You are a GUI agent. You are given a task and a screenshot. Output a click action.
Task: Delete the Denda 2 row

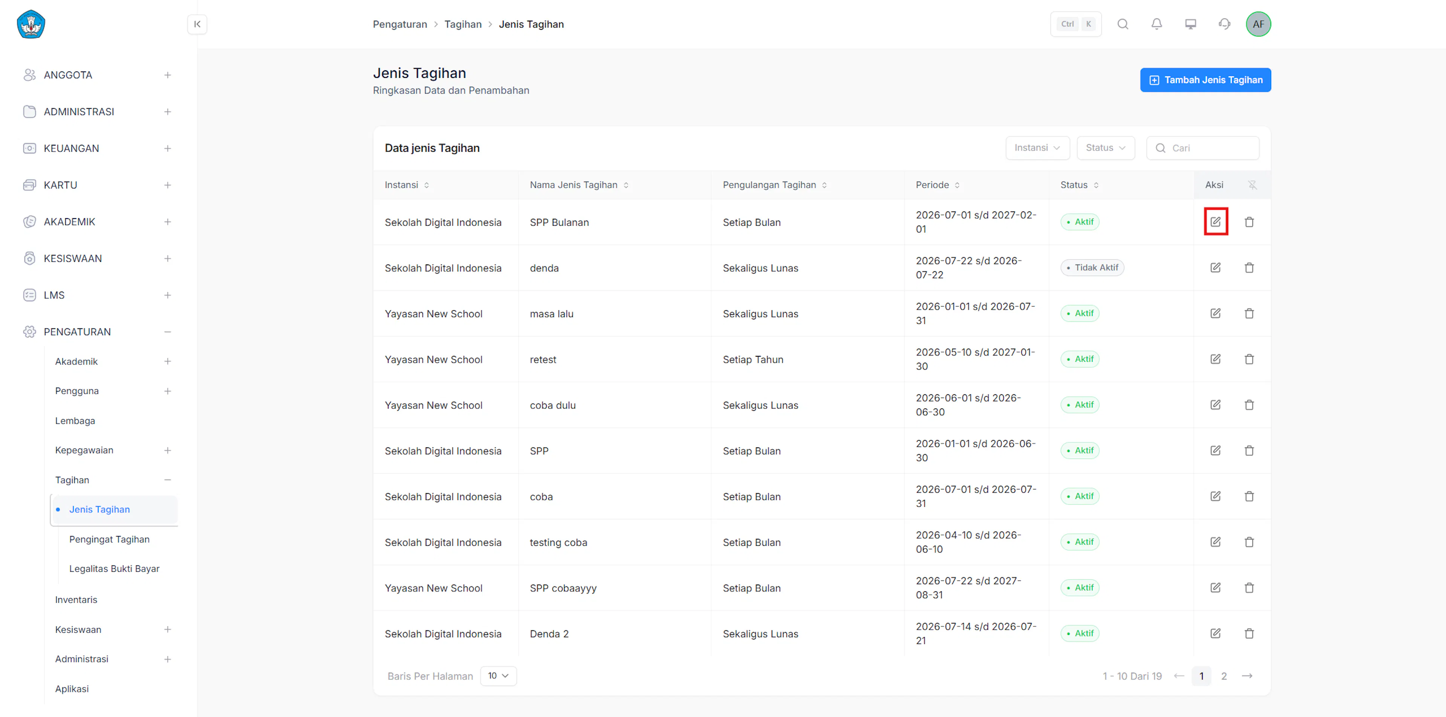tap(1249, 633)
